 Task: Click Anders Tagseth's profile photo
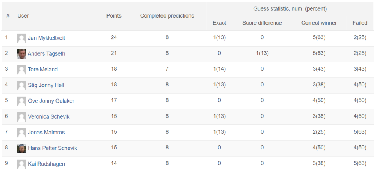coord(22,54)
